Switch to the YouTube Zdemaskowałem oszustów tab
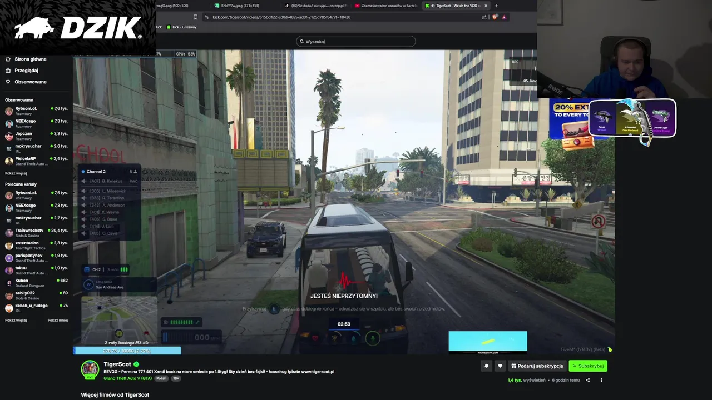 [x=385, y=6]
